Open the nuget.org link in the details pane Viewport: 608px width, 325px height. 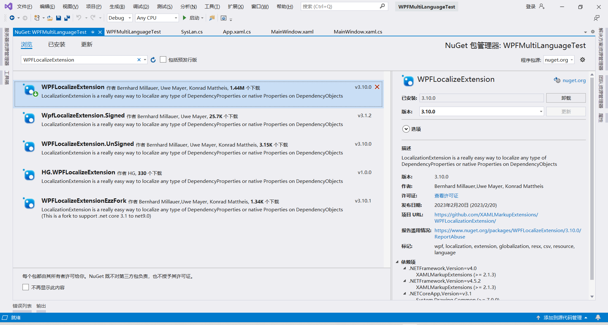(x=574, y=80)
